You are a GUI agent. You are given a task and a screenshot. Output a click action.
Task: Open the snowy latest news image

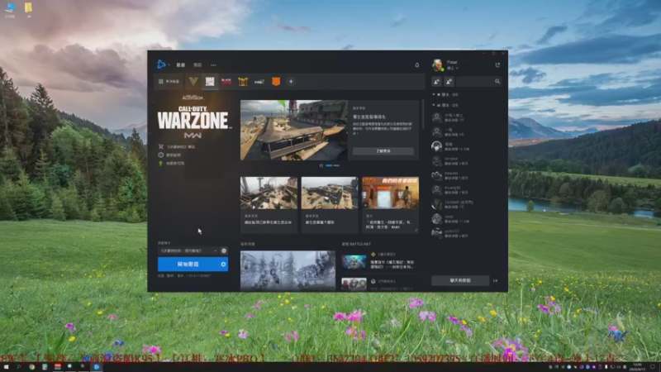[x=288, y=270]
